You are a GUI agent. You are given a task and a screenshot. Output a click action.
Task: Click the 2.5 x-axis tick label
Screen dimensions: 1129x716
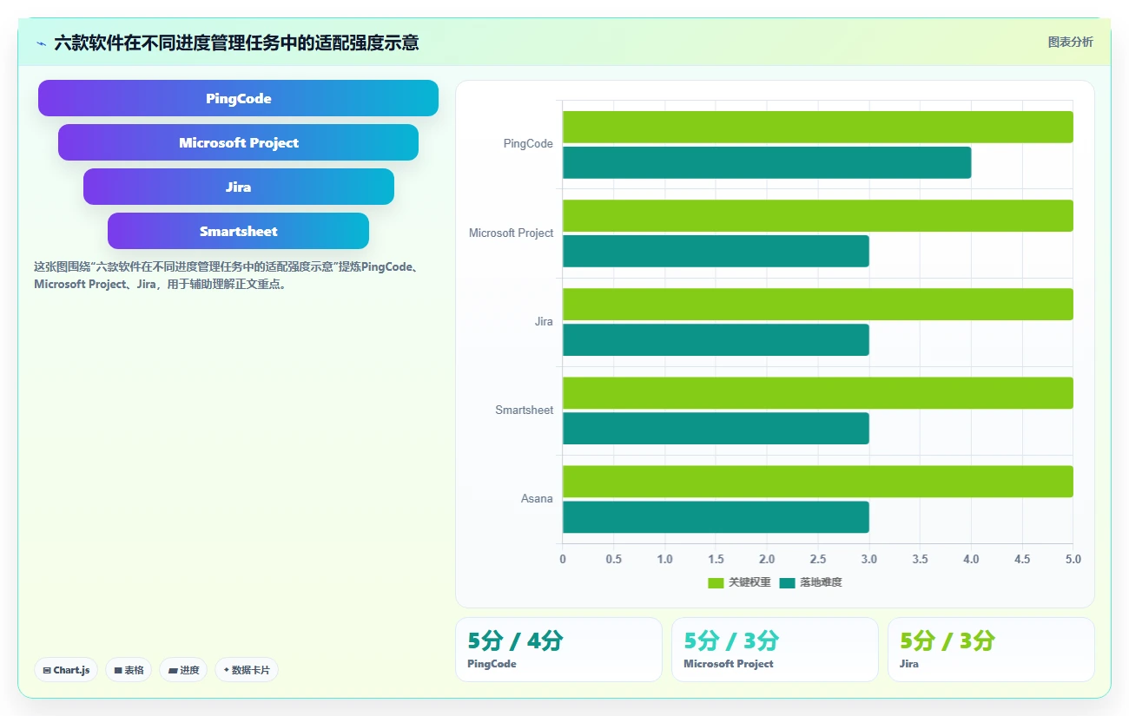pos(818,559)
